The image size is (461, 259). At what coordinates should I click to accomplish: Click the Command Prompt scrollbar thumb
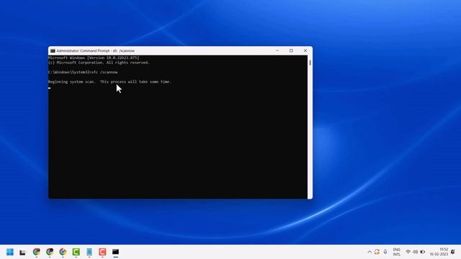pyautogui.click(x=310, y=63)
